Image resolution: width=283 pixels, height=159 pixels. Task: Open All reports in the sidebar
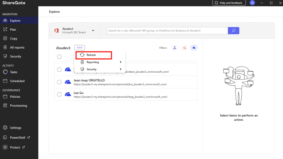point(19,47)
